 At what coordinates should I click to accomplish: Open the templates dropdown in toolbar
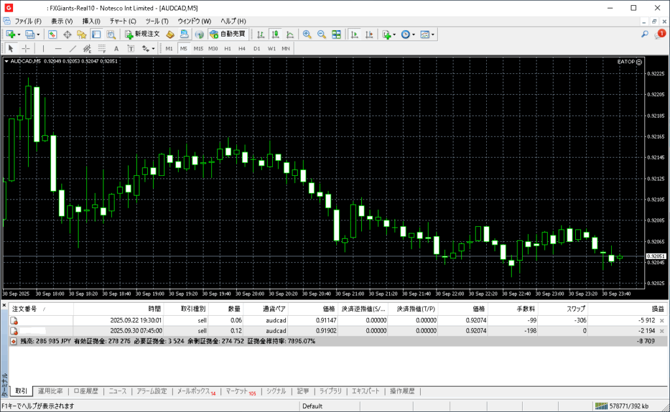427,34
